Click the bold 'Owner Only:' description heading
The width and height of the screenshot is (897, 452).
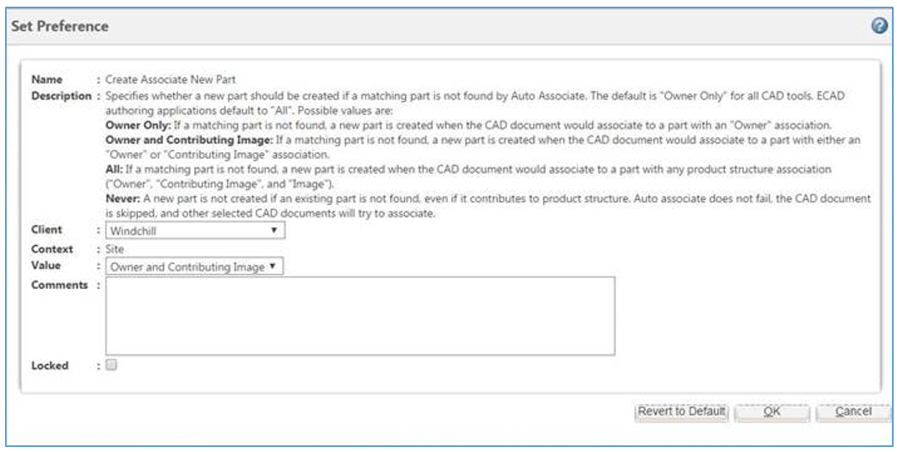click(x=137, y=124)
